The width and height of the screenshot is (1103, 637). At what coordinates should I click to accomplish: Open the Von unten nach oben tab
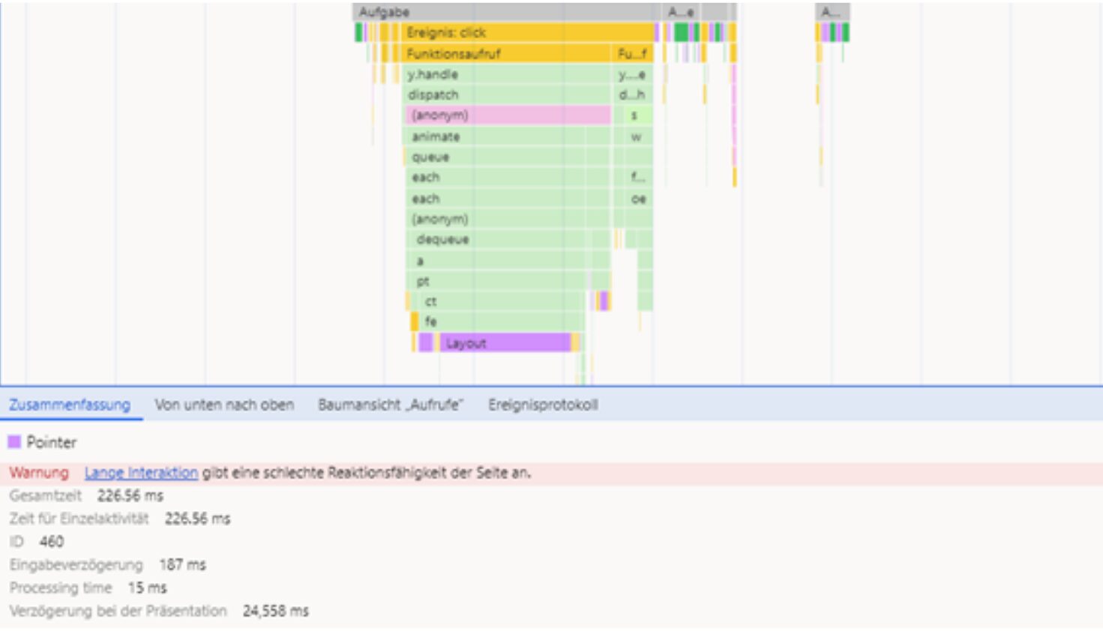coord(224,405)
